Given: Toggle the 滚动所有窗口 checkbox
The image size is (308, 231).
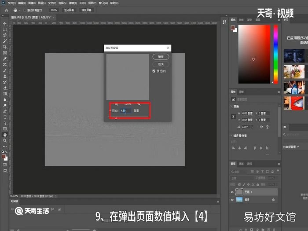Looking at the screenshot, I should point(25,10).
